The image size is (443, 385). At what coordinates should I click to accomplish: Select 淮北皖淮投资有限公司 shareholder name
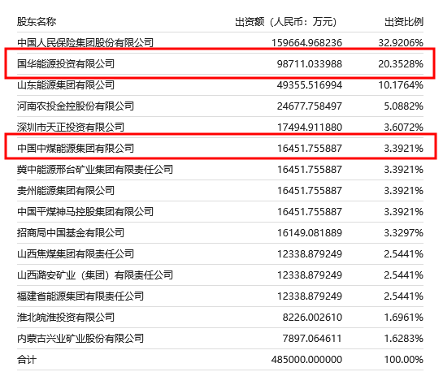(x=66, y=318)
